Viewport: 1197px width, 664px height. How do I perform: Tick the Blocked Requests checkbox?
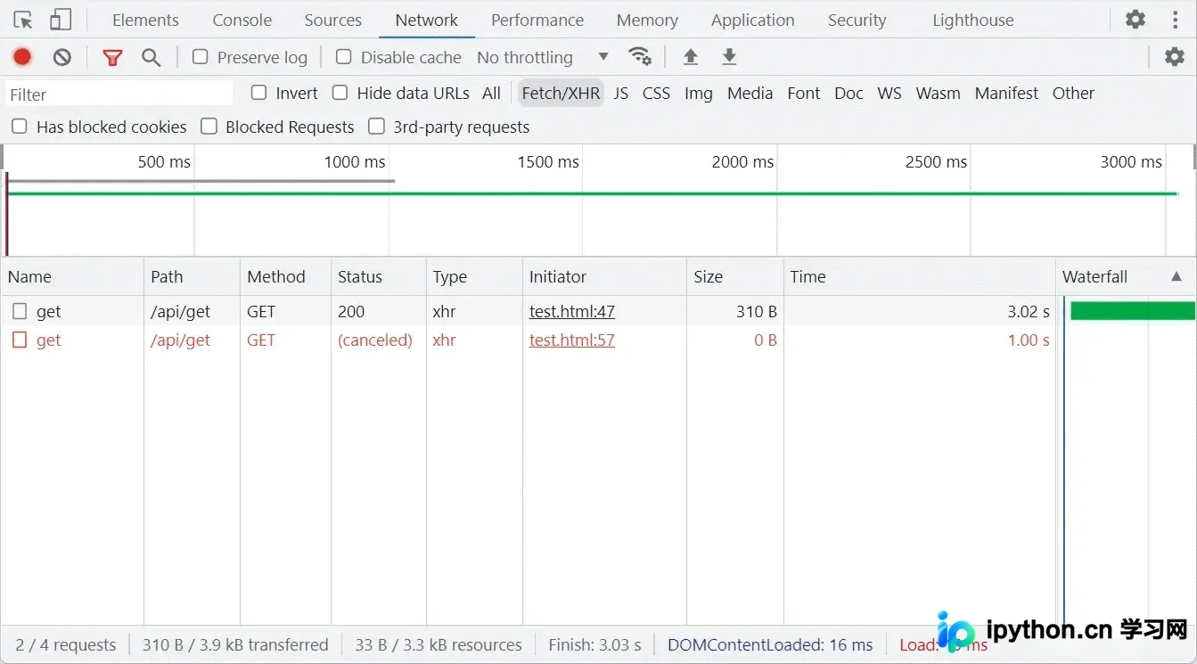click(209, 127)
